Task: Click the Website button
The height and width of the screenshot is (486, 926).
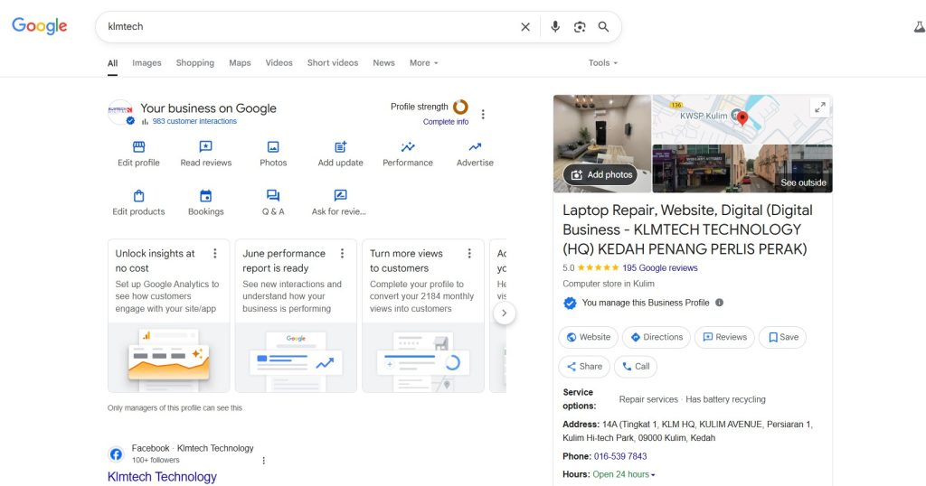Action: coord(588,337)
